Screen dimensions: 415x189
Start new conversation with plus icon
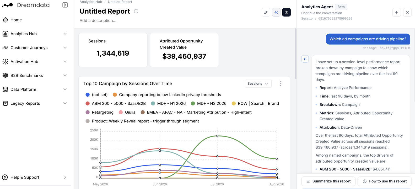(396, 12)
